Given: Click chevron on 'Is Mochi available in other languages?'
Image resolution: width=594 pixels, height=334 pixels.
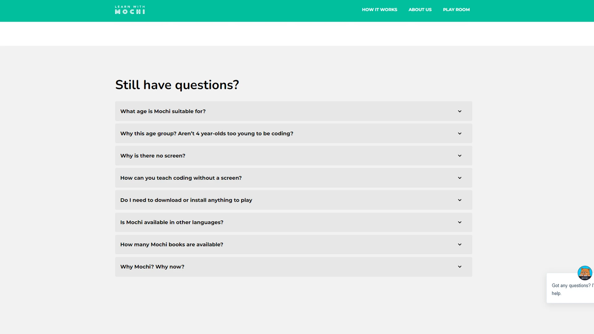Looking at the screenshot, I should 459,222.
